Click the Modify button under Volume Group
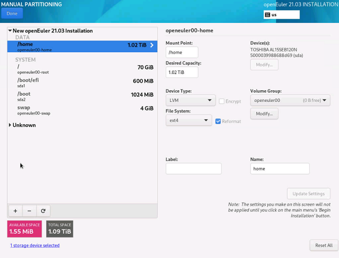 click(264, 114)
